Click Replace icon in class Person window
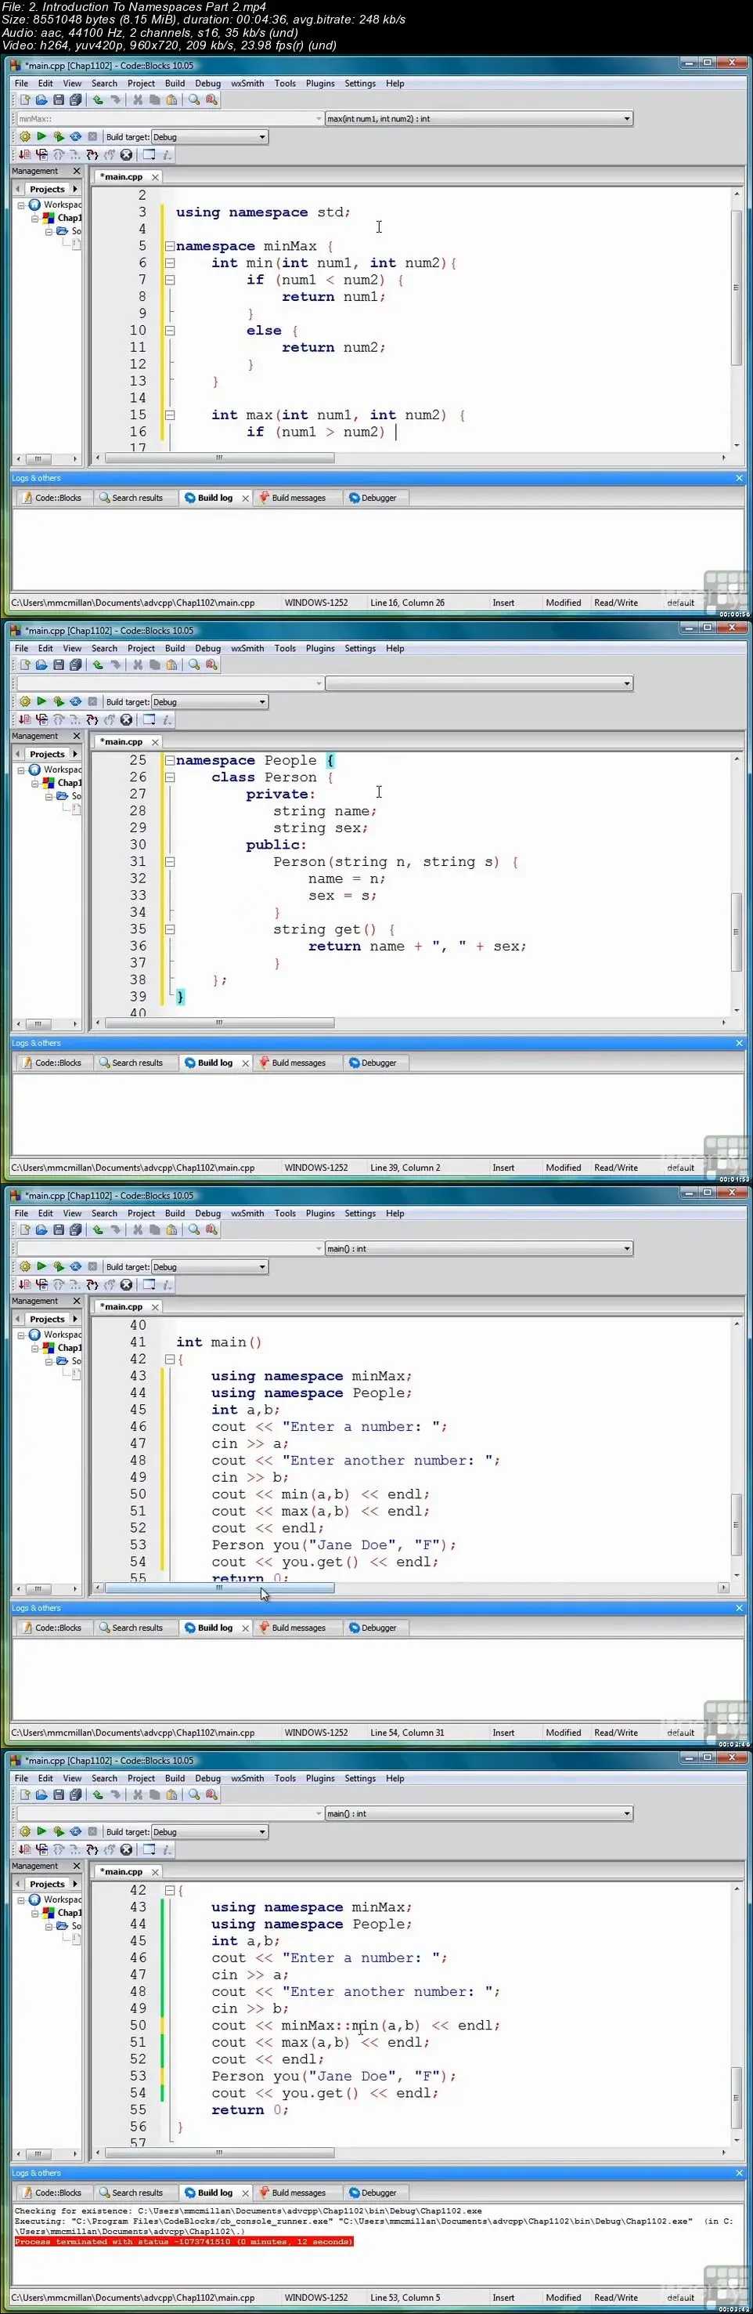The width and height of the screenshot is (753, 2314). click(212, 665)
